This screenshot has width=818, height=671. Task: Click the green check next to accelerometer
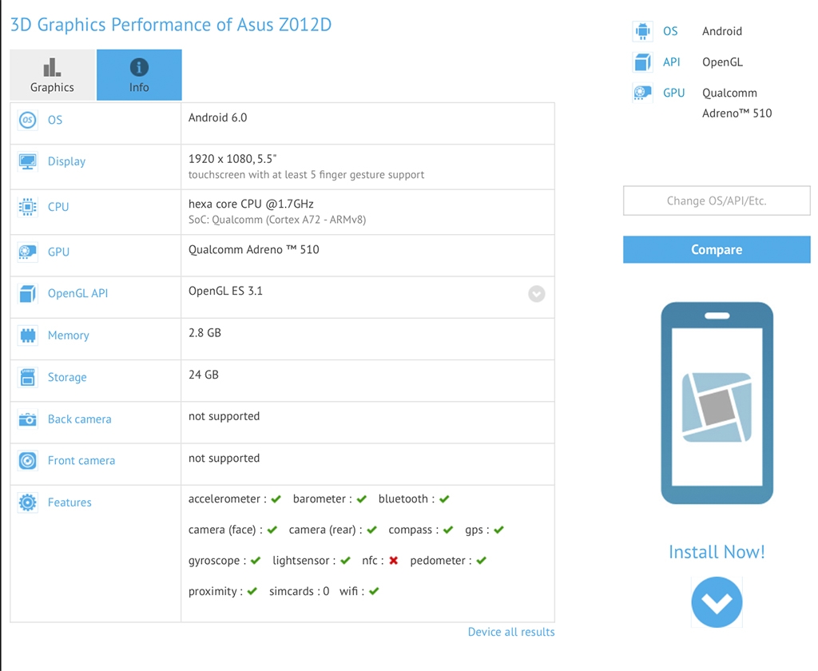(x=276, y=498)
